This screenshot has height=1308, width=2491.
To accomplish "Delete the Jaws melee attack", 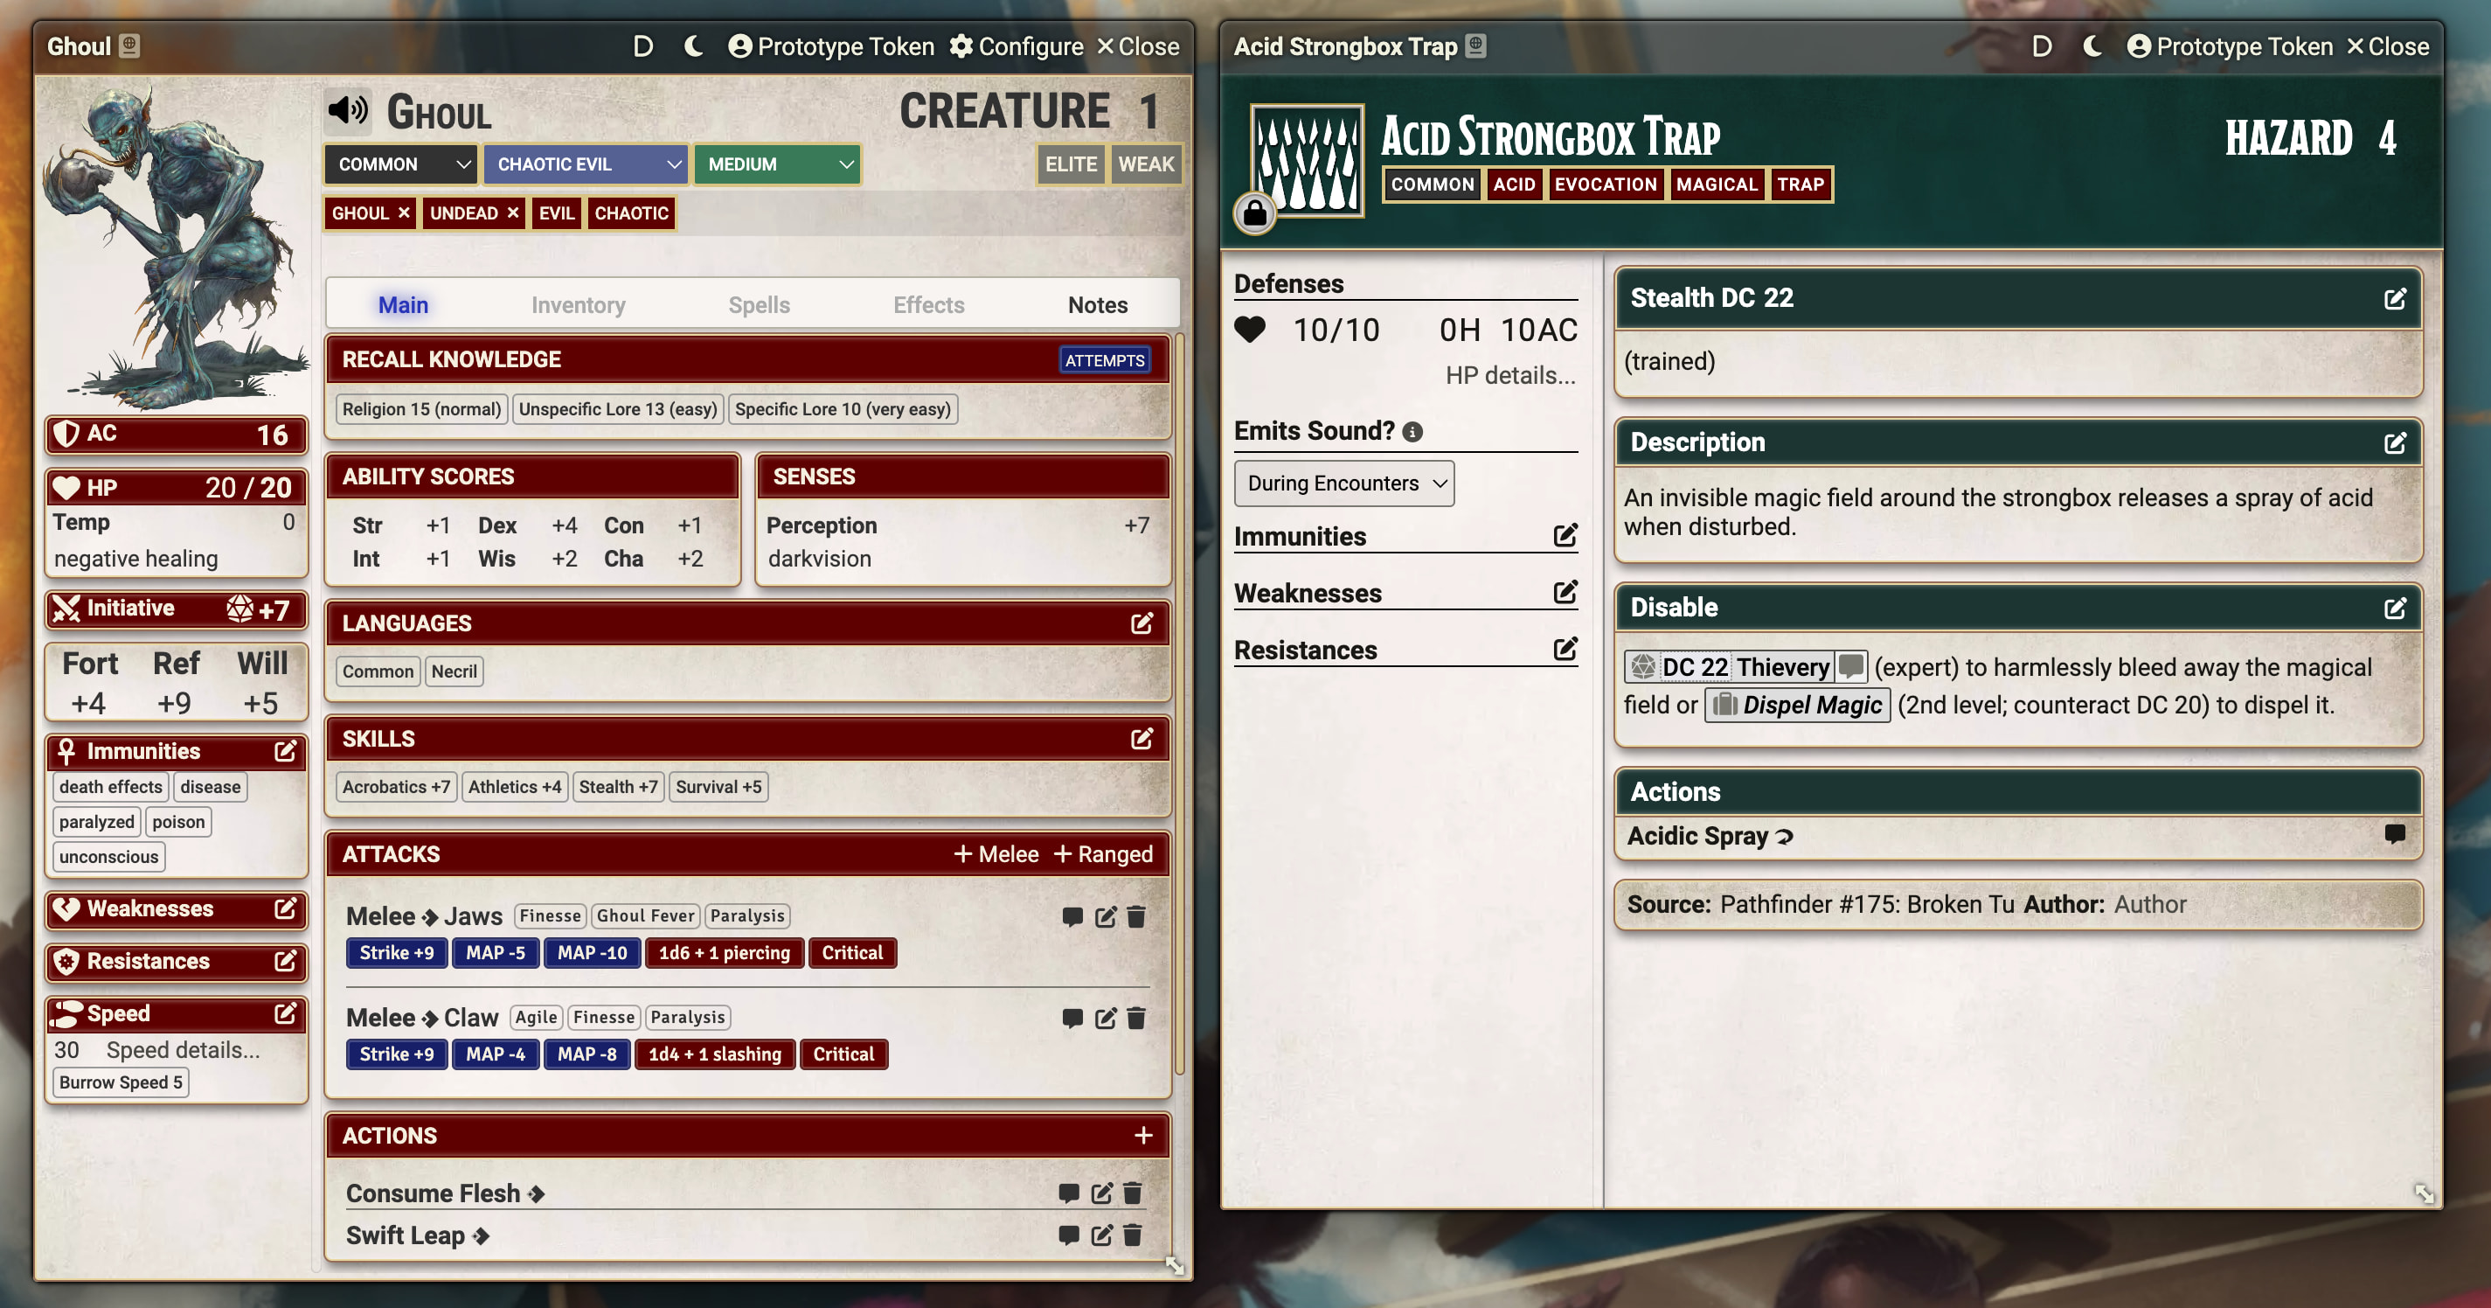I will [x=1136, y=916].
